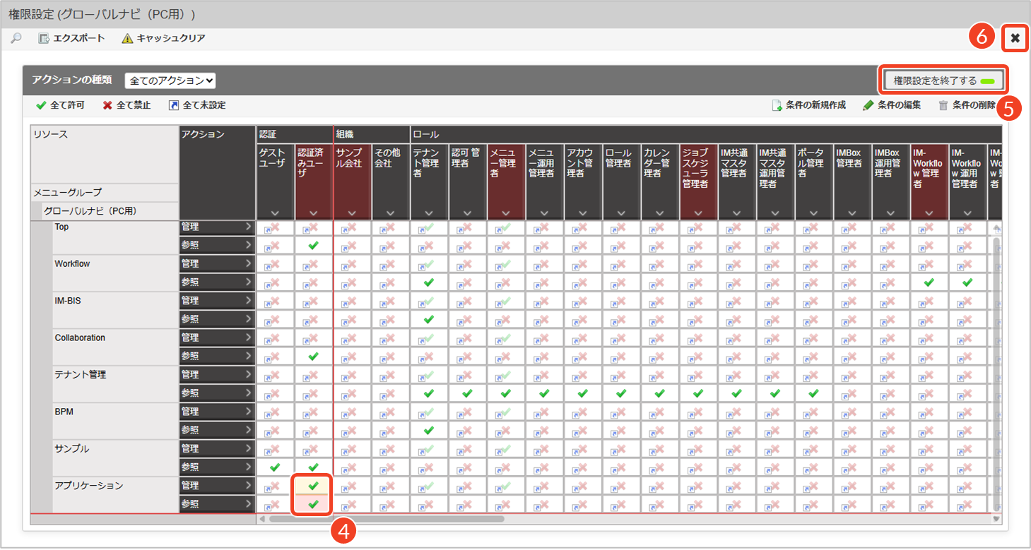Toggle サンプル 参照 permission for ゲストユーザ
The image size is (1031, 550).
[275, 467]
